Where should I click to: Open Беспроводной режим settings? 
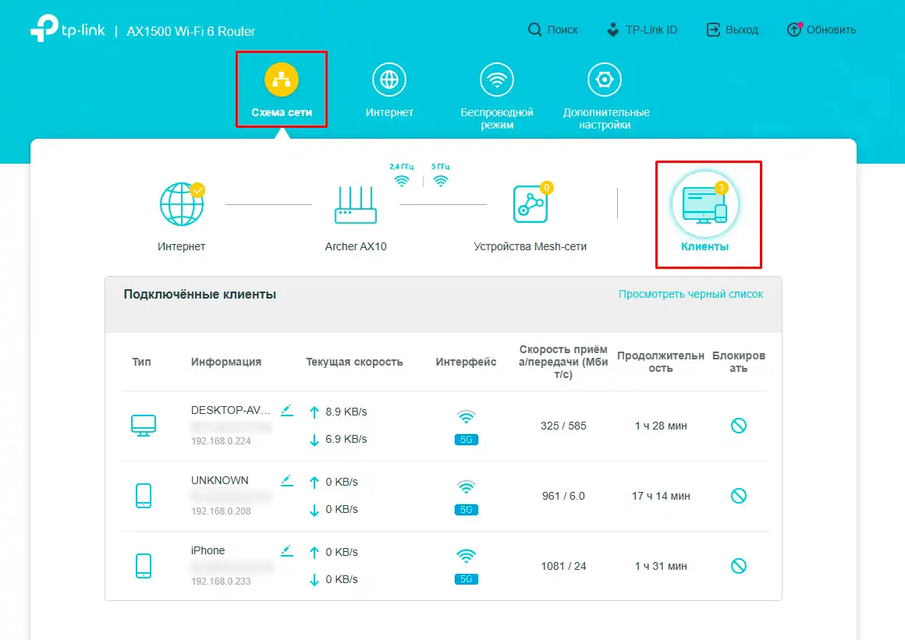point(497,79)
